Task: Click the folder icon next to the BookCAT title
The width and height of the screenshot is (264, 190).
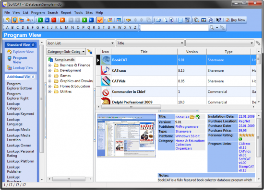Action: (x=192, y=117)
